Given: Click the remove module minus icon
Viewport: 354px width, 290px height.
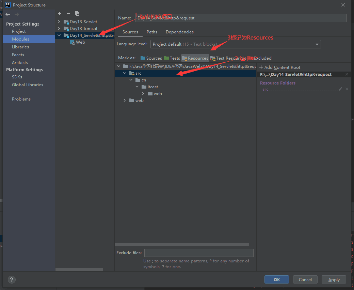Looking at the screenshot, I should [68, 14].
